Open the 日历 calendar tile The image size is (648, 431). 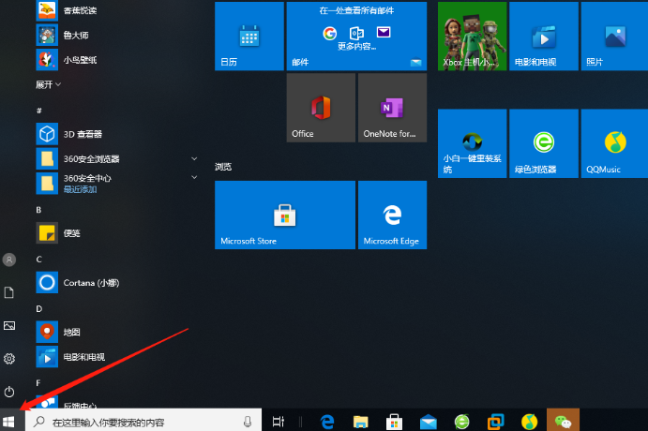click(249, 37)
